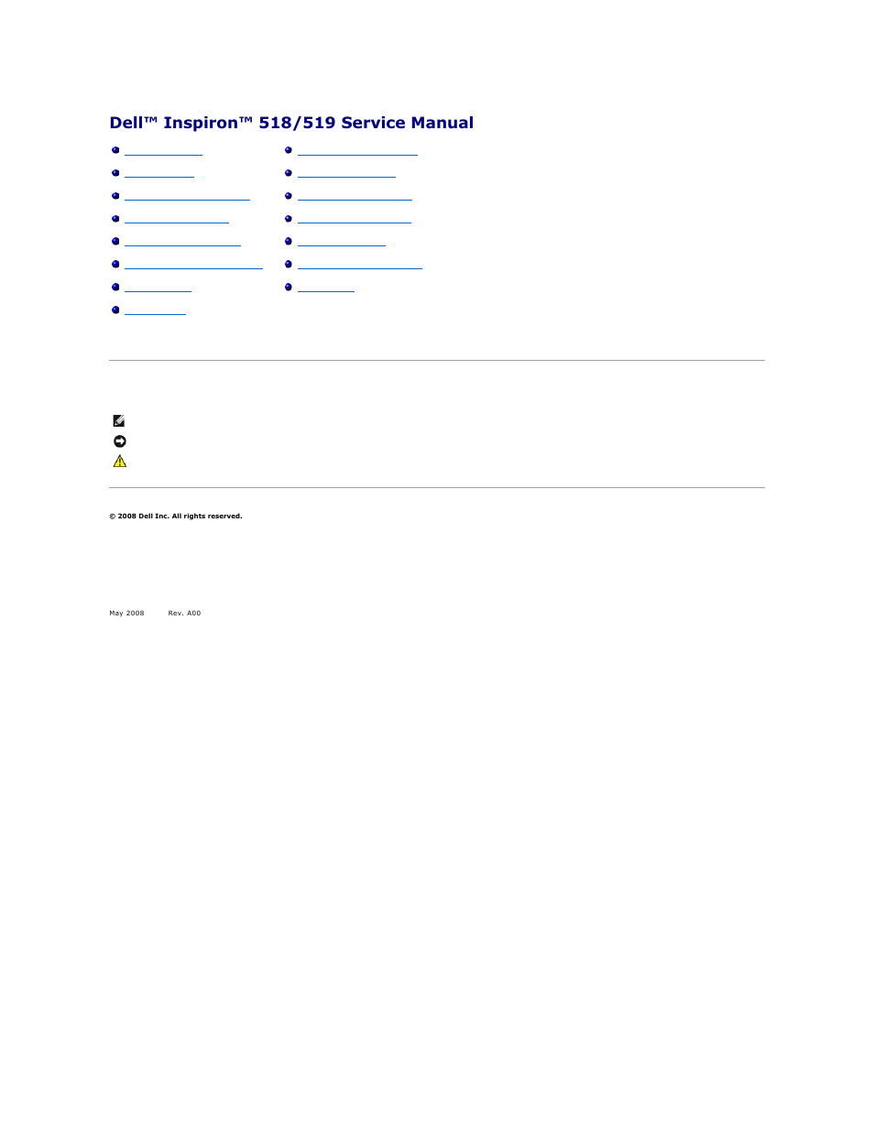The image size is (874, 1131).
Task: Click the May 2008 date text
Action: (126, 614)
